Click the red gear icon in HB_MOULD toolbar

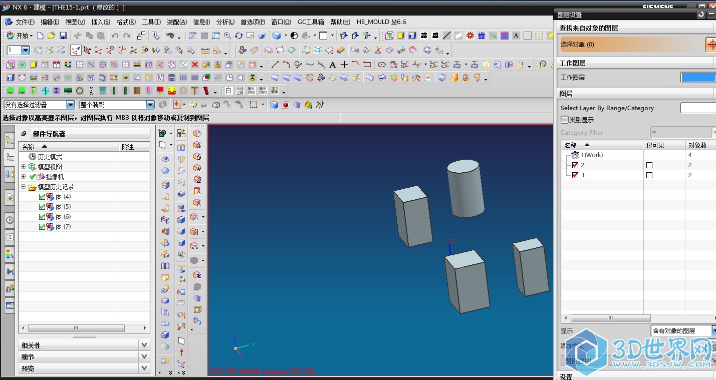coord(470,36)
